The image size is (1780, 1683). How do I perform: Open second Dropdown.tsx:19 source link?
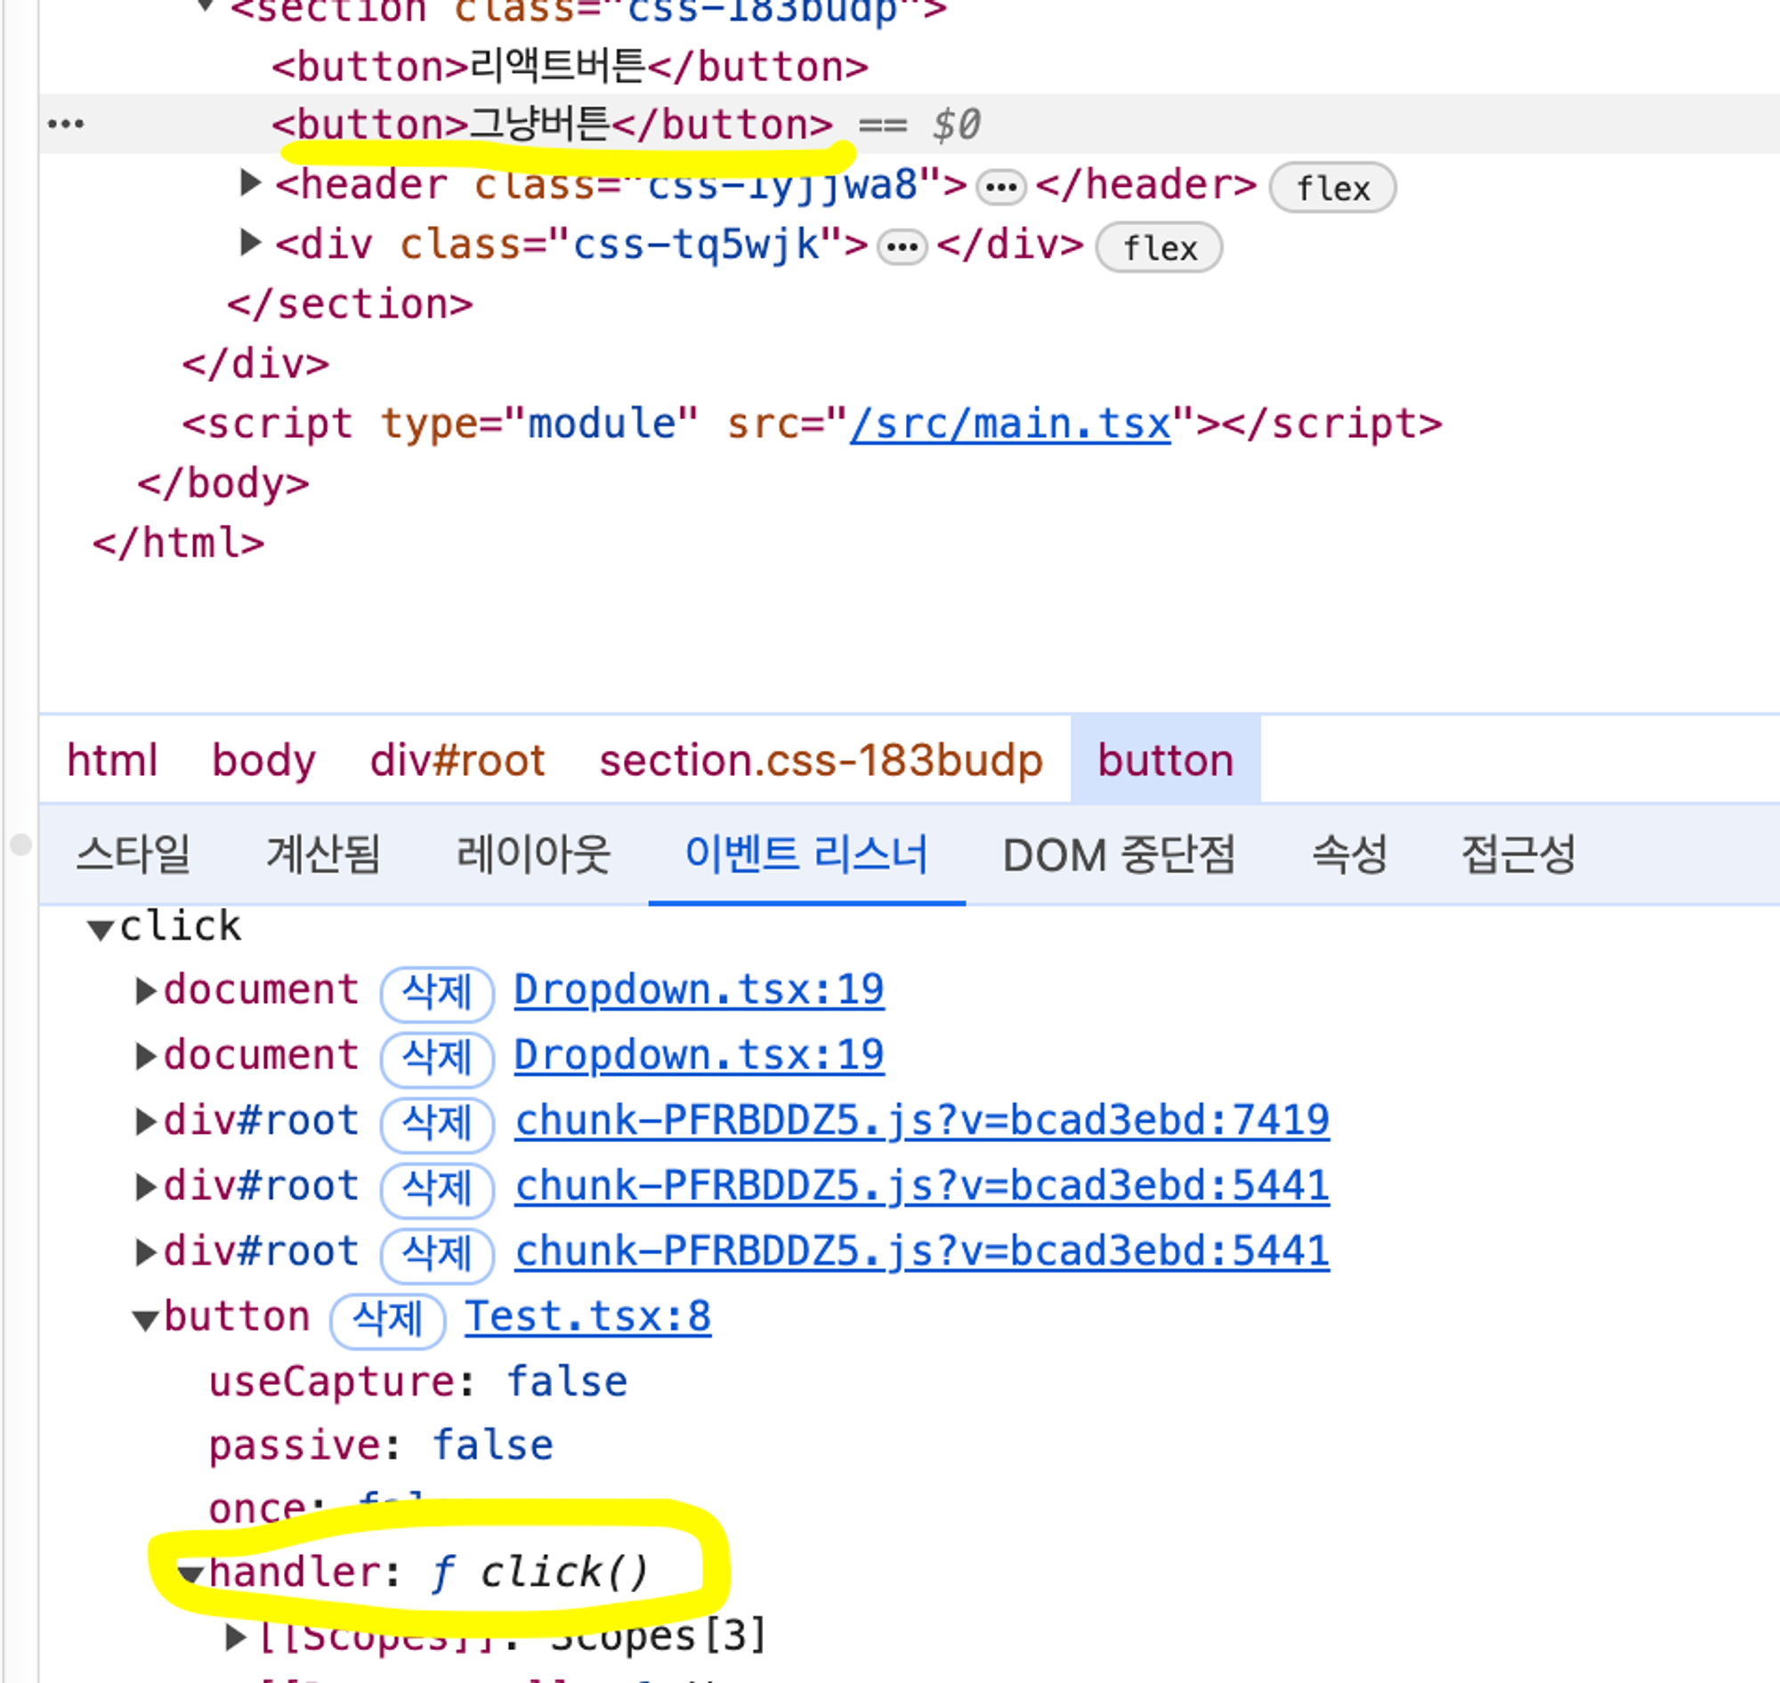coord(699,1056)
